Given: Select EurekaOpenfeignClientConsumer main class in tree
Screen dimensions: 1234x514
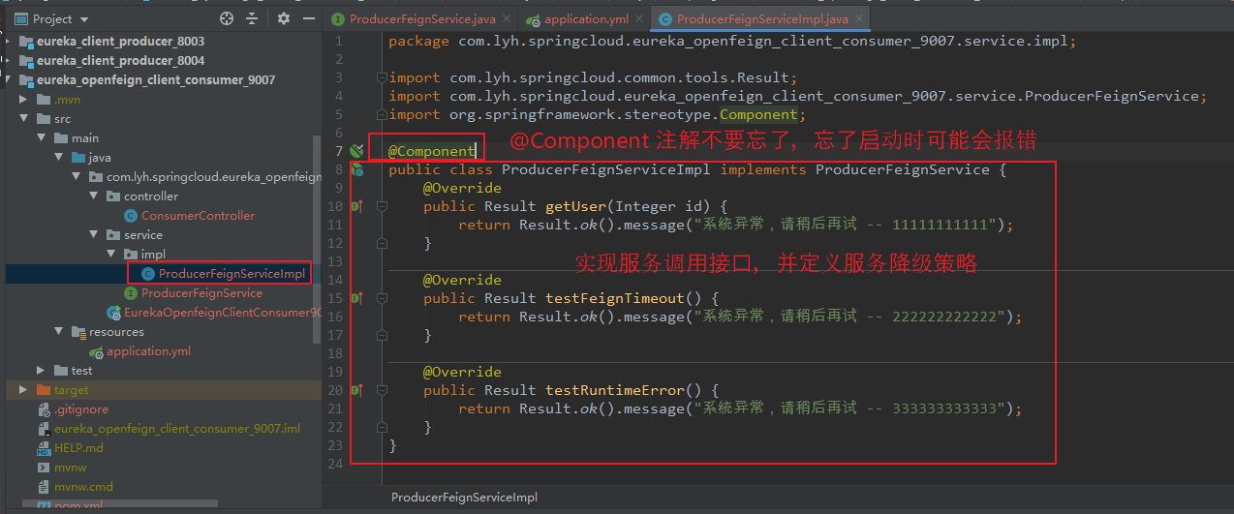Looking at the screenshot, I should pos(222,313).
